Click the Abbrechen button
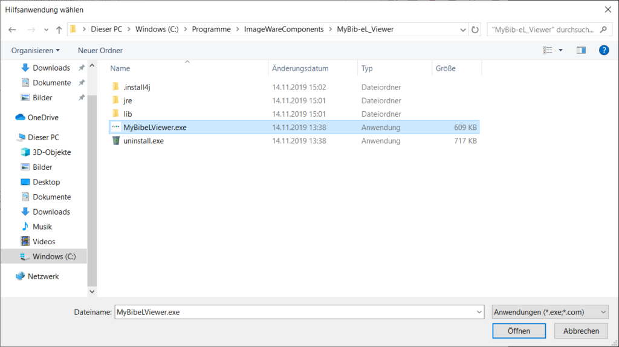Screen dimensions: 619x347 coord(581,331)
